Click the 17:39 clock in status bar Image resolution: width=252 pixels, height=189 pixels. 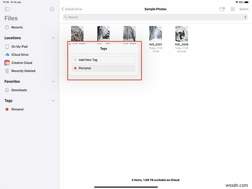pyautogui.click(x=6, y=2)
